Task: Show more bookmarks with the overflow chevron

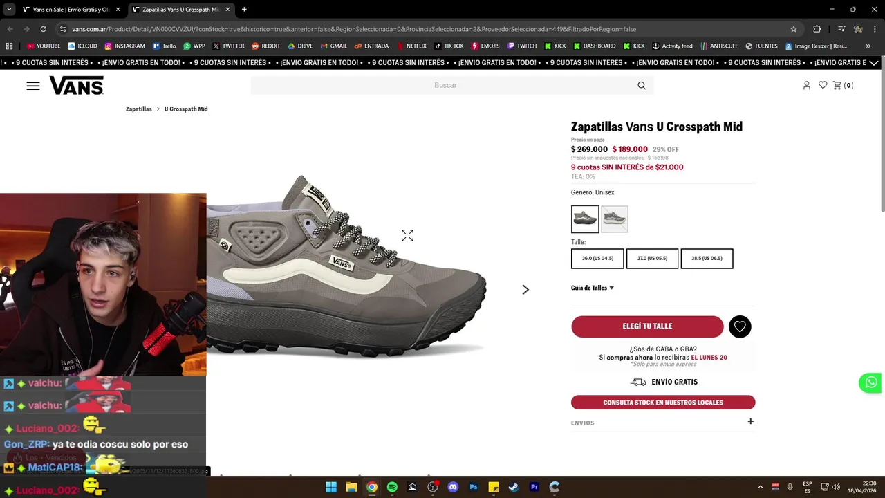Action: coord(868,46)
